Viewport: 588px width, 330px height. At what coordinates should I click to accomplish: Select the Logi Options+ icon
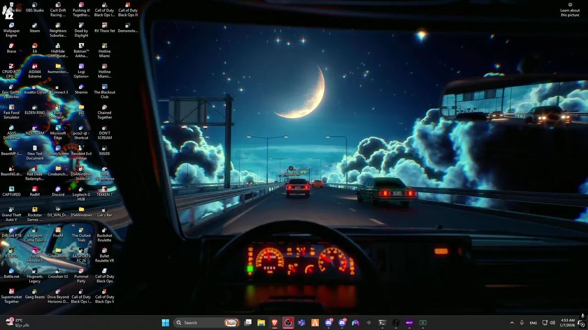coord(81,71)
